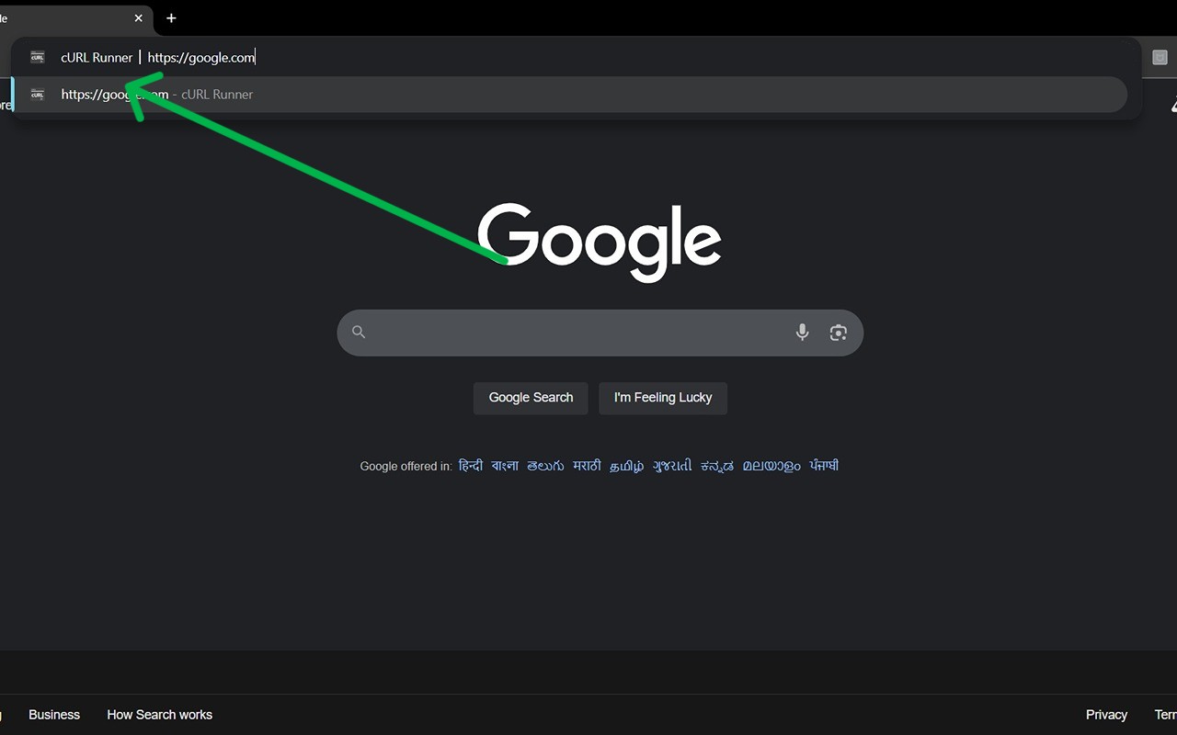
Task: Click the Google Search button
Action: 531,398
